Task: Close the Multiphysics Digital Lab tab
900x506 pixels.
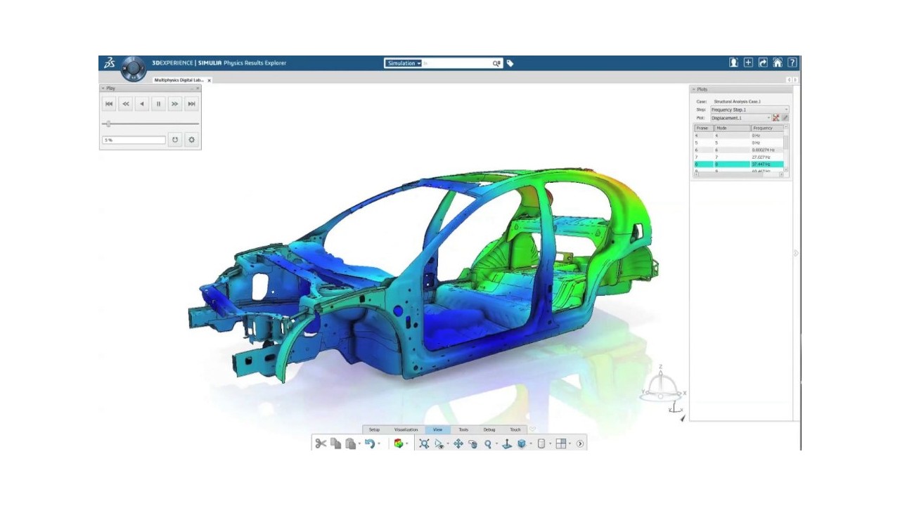Action: (x=210, y=81)
